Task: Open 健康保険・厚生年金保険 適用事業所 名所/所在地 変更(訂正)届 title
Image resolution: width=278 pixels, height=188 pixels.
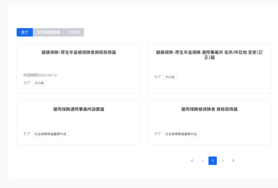Action: pyautogui.click(x=209, y=55)
